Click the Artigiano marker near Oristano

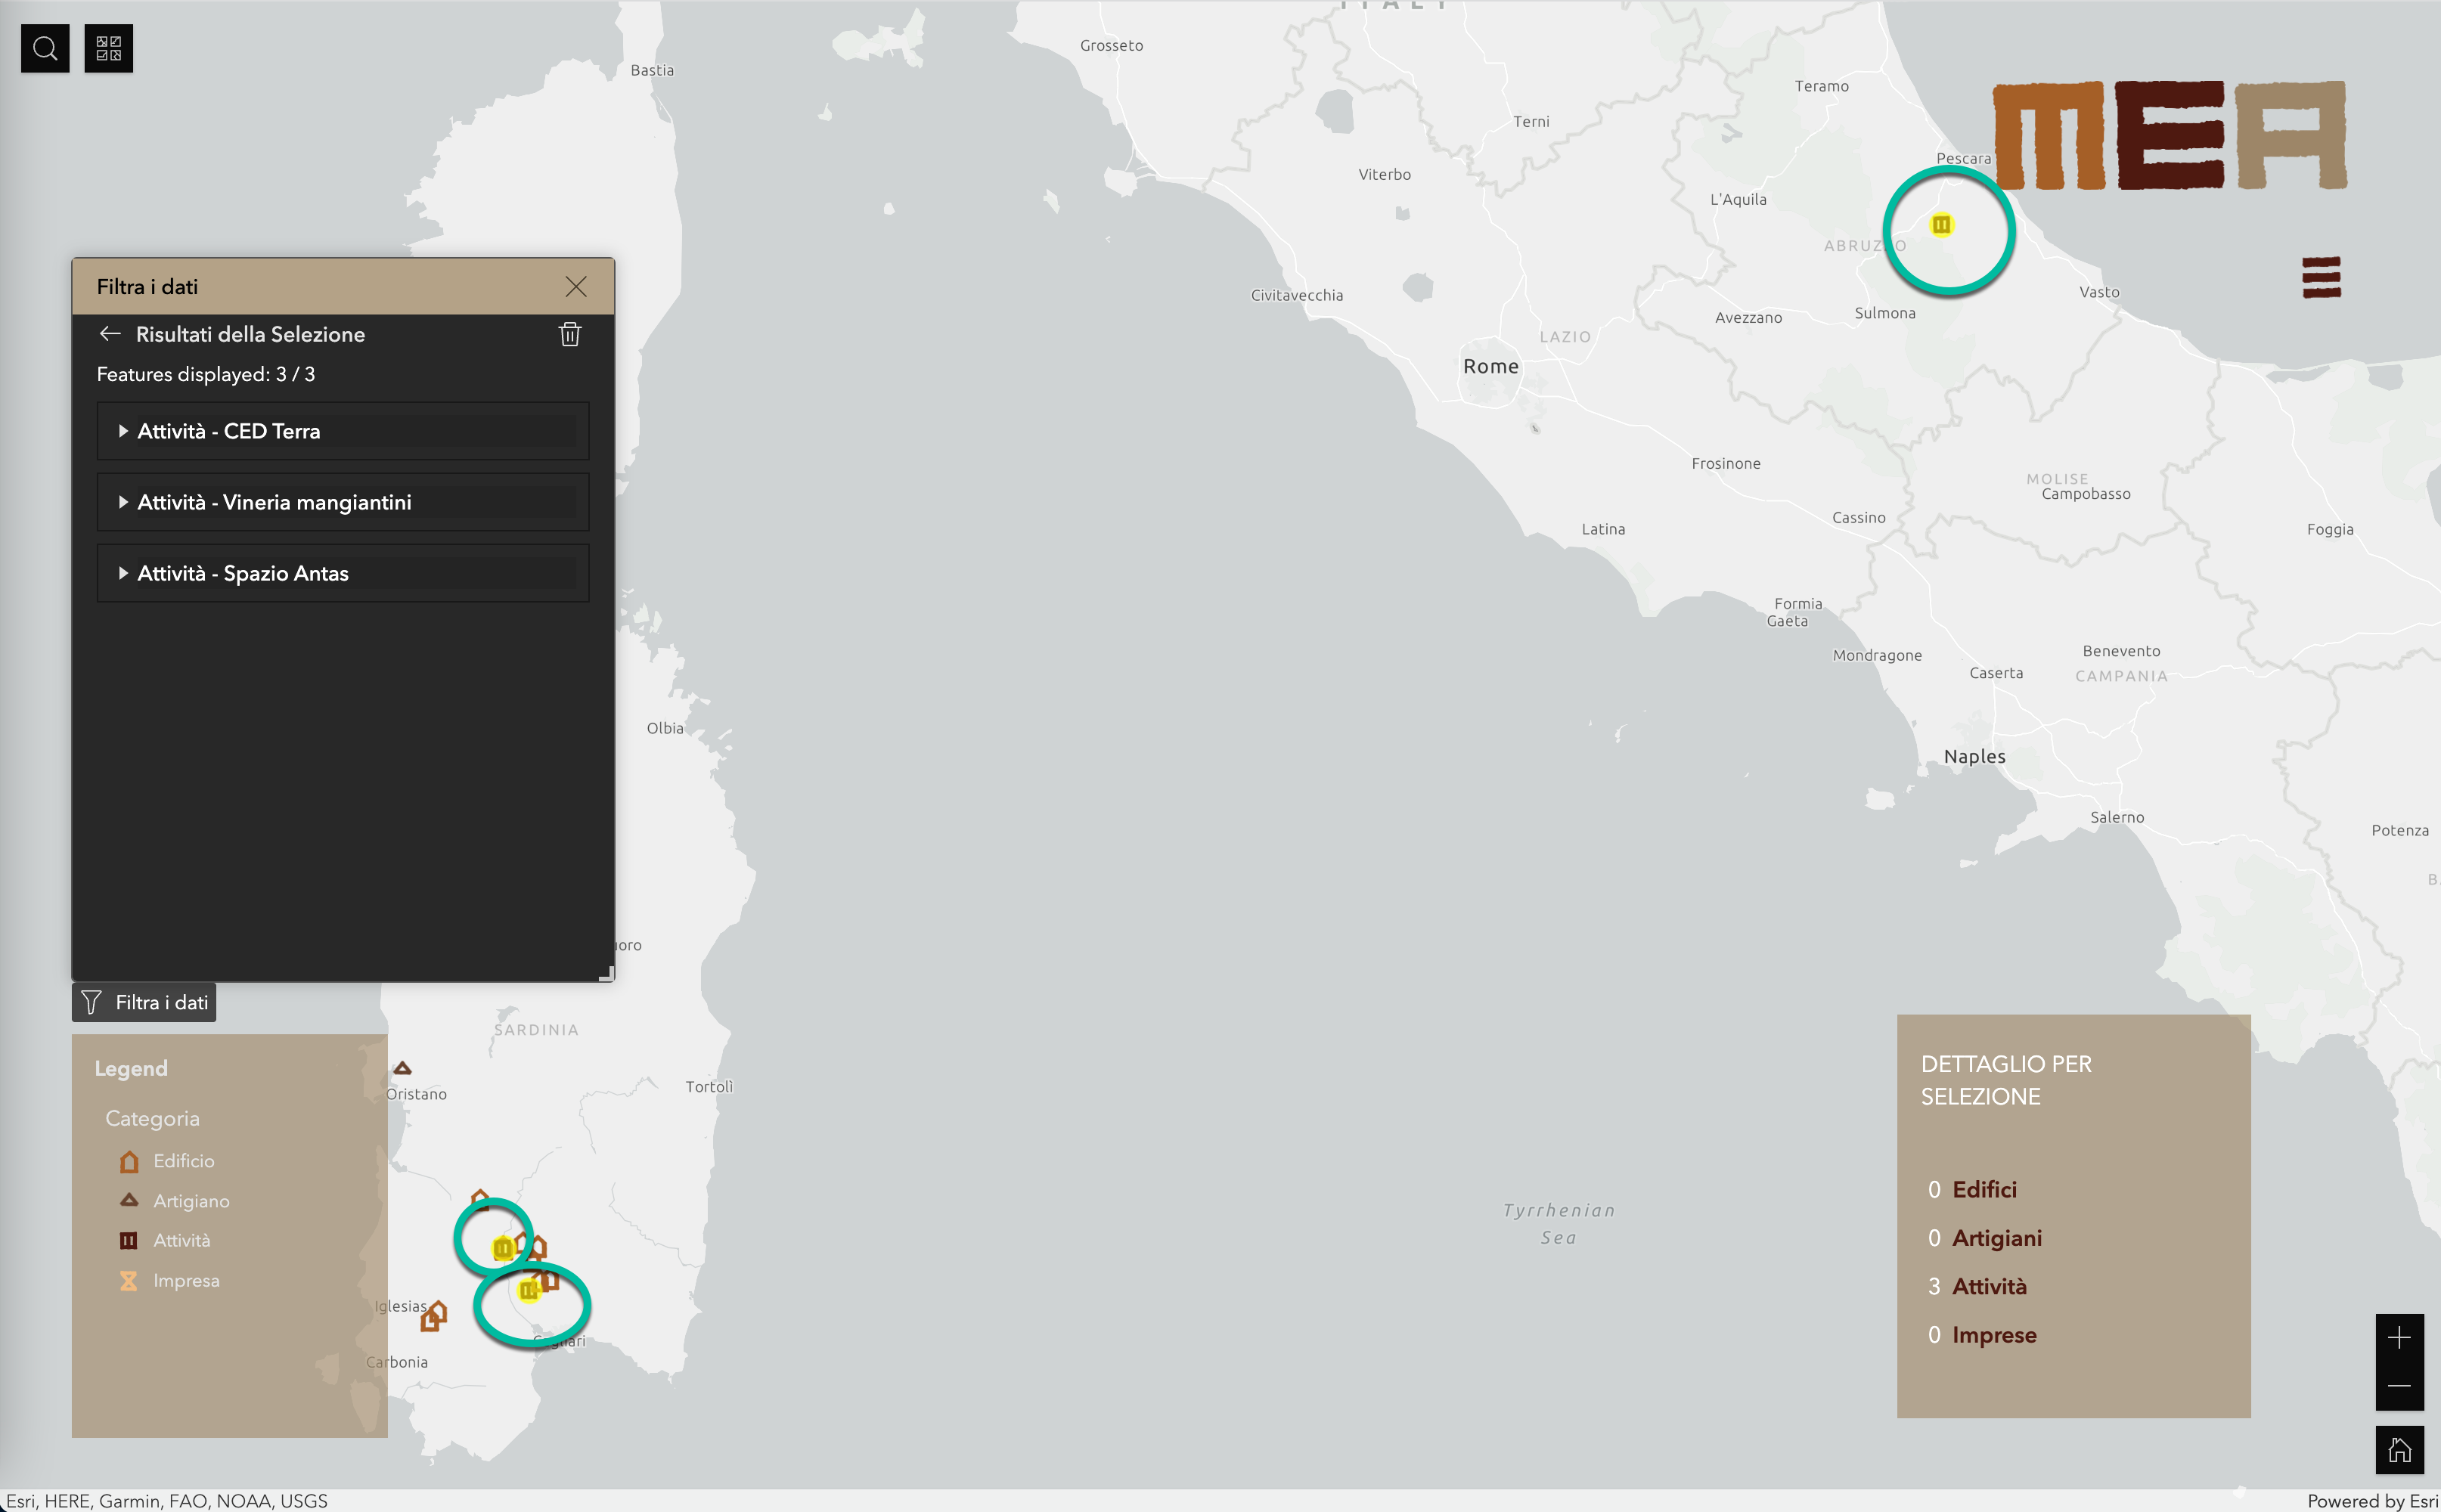tap(402, 1069)
